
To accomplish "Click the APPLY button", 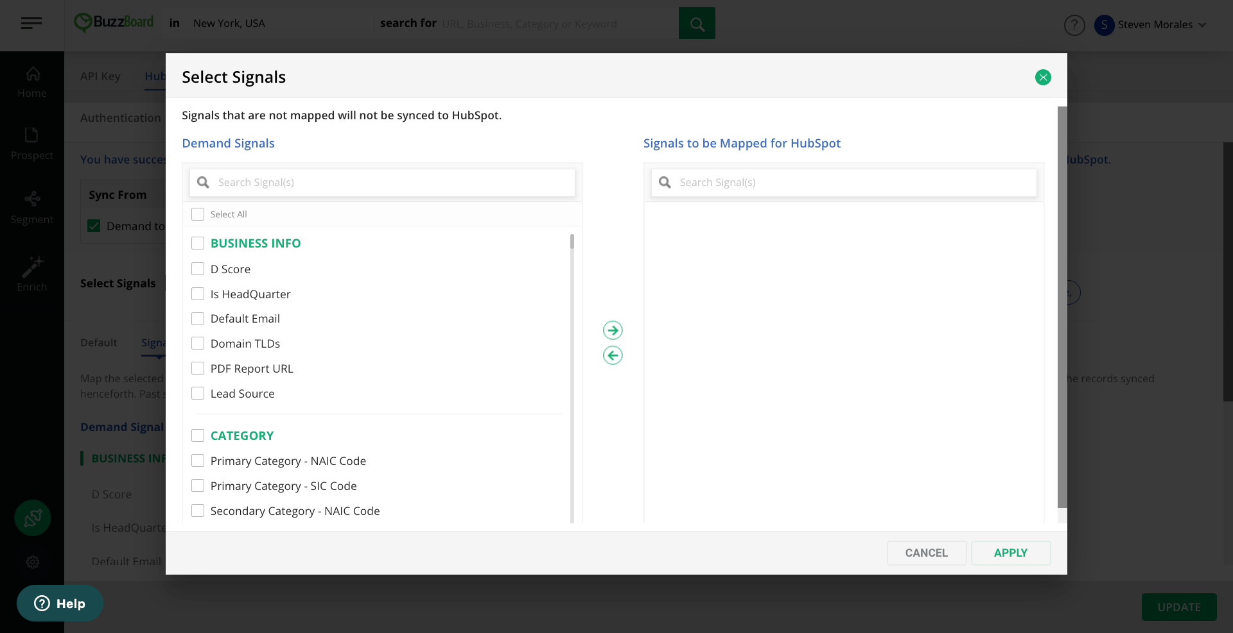I will tap(1011, 553).
